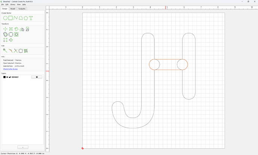Click the red origin marker on canvas

point(82,148)
